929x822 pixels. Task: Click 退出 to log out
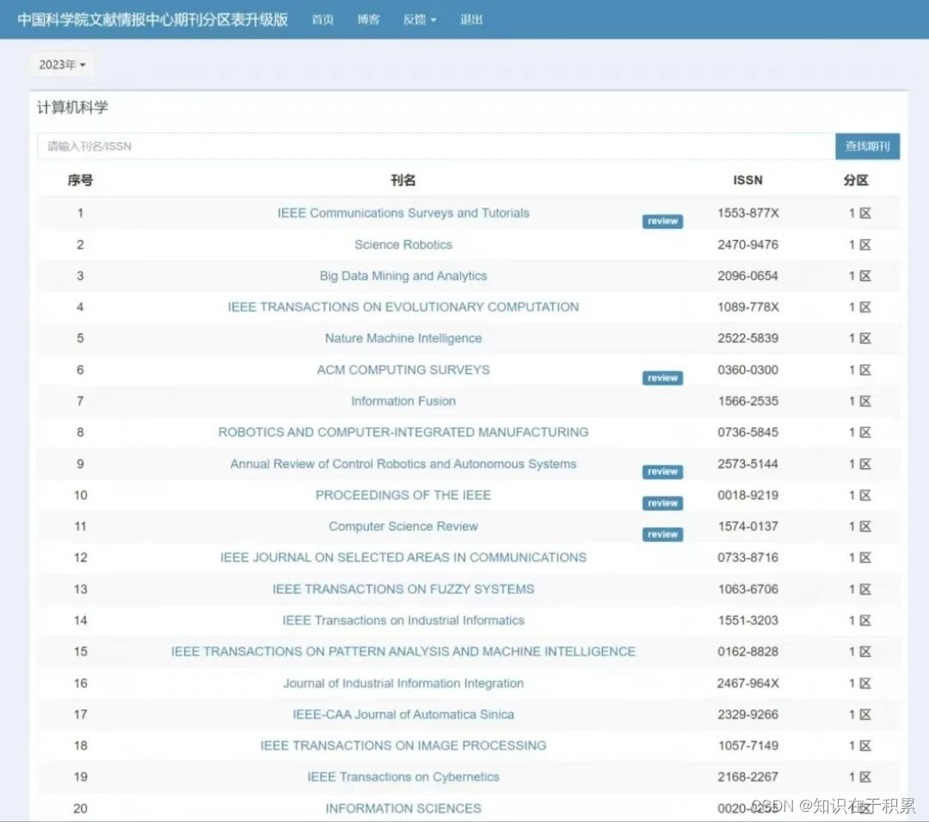471,20
